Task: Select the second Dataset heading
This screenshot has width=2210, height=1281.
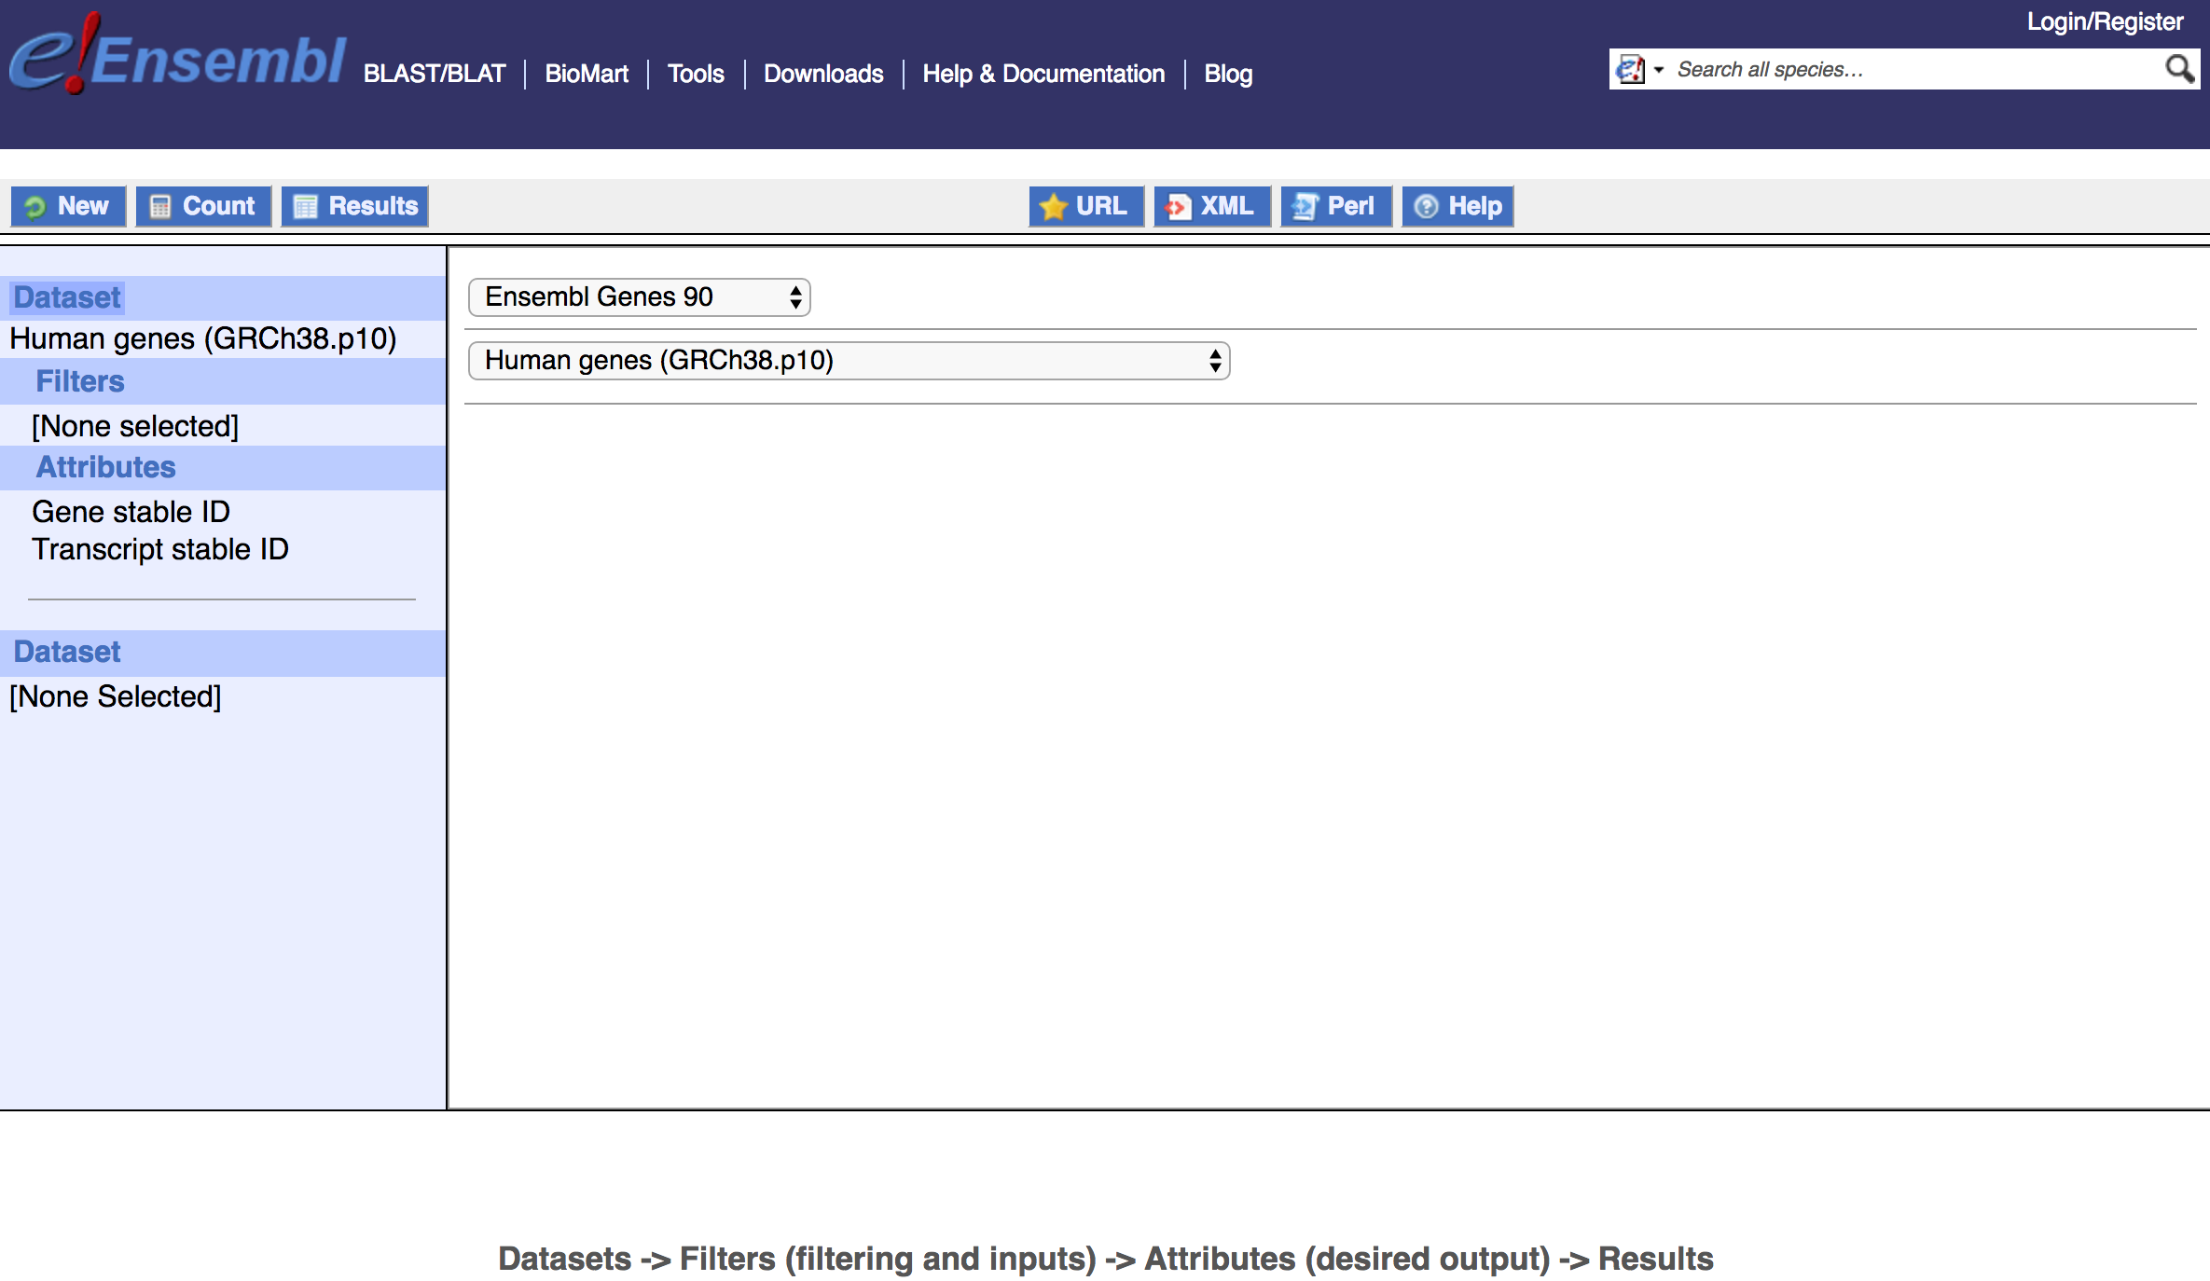Action: [67, 652]
